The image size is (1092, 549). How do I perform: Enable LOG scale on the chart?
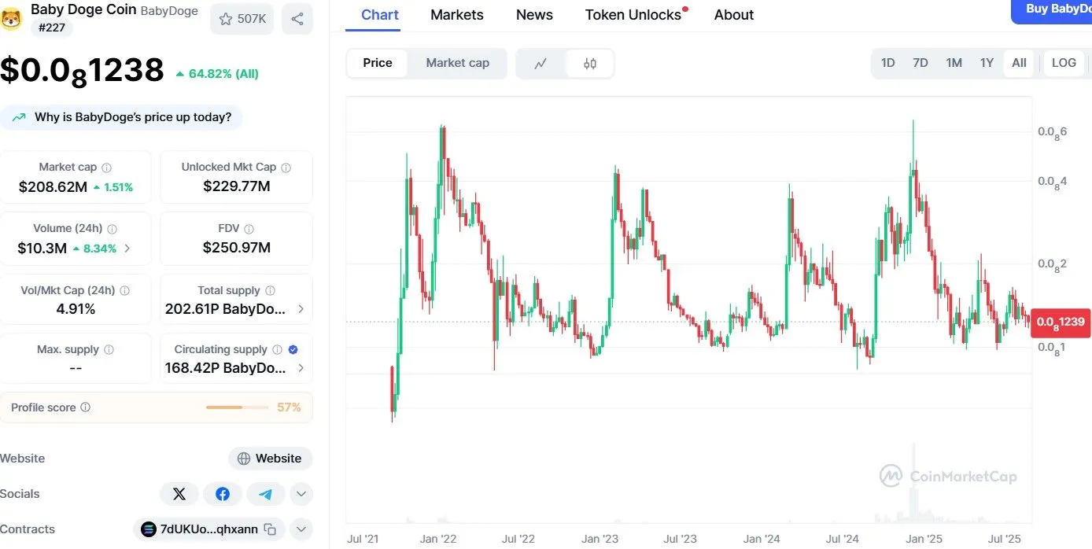[x=1064, y=63]
